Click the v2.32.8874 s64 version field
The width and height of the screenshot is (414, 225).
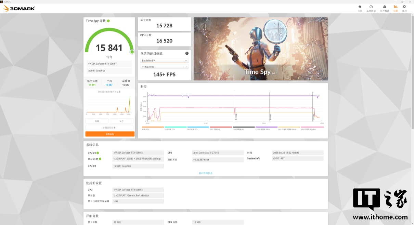click(x=218, y=160)
